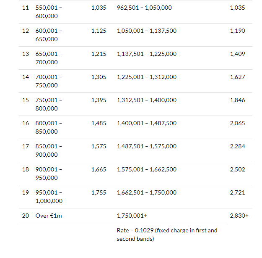Select the charge value 1,846
The image size is (262, 258).
(x=238, y=100)
